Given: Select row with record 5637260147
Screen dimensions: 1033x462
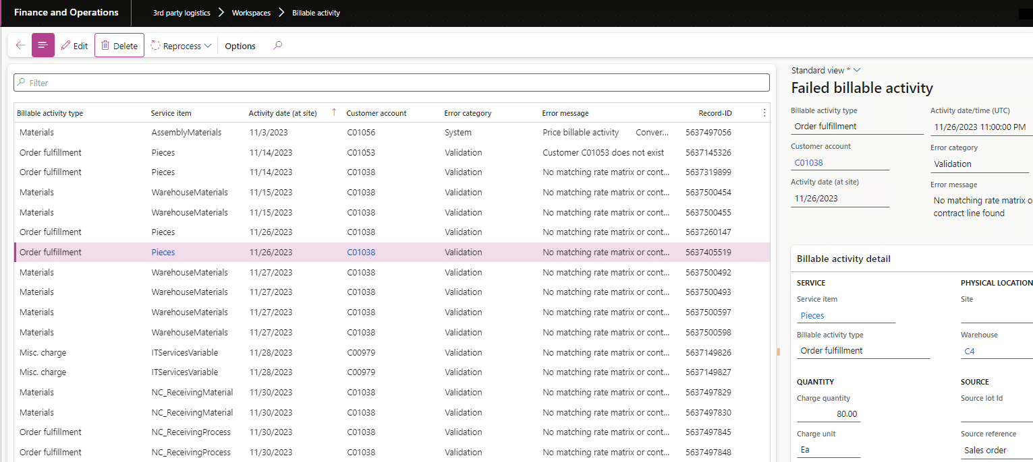Looking at the screenshot, I should point(391,232).
